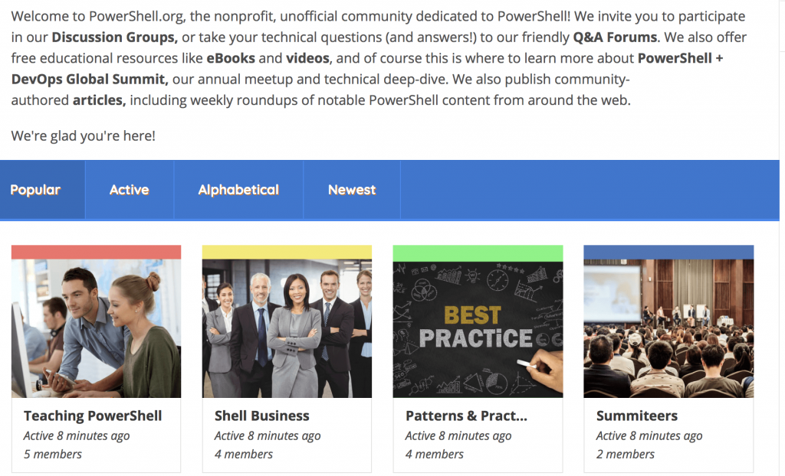Screen dimensions: 785x476
Task: Click the PowerShell.org link in welcome text
Action: pyautogui.click(x=126, y=15)
